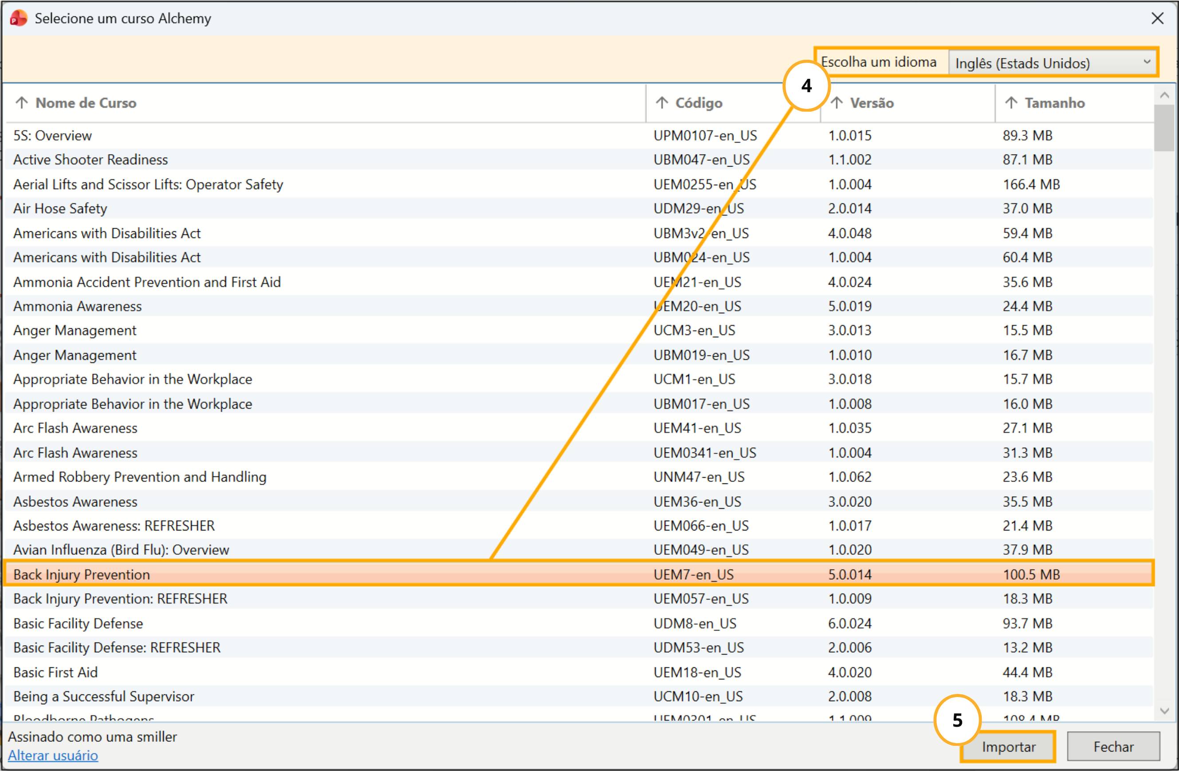
Task: Click the Fechar button
Action: pos(1113,747)
